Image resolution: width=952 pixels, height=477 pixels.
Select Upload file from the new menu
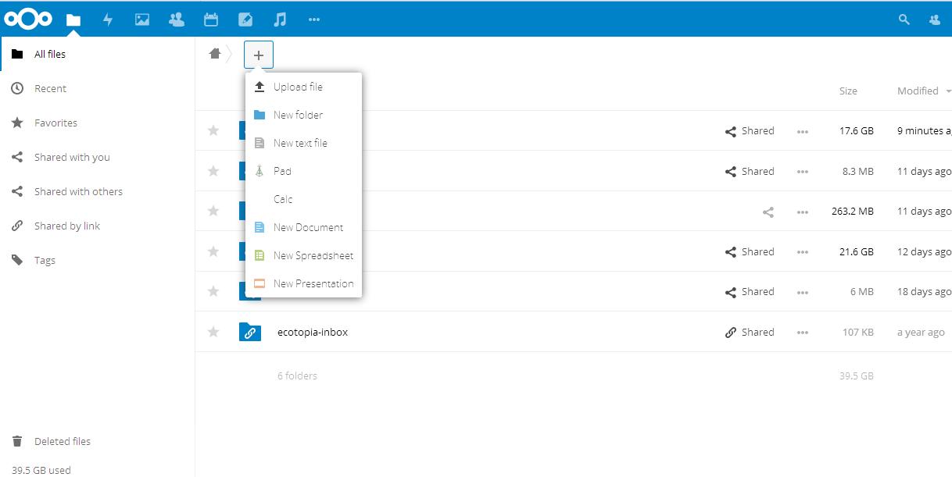click(x=298, y=87)
